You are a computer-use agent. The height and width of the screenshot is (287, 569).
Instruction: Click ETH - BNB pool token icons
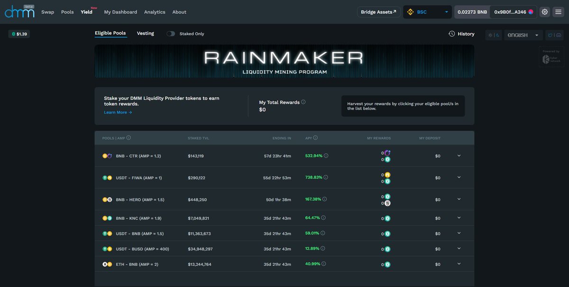[107, 264]
